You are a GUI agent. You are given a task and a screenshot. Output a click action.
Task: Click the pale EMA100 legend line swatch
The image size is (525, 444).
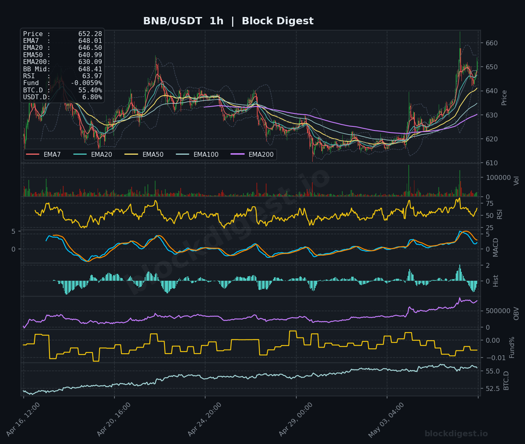pos(183,154)
